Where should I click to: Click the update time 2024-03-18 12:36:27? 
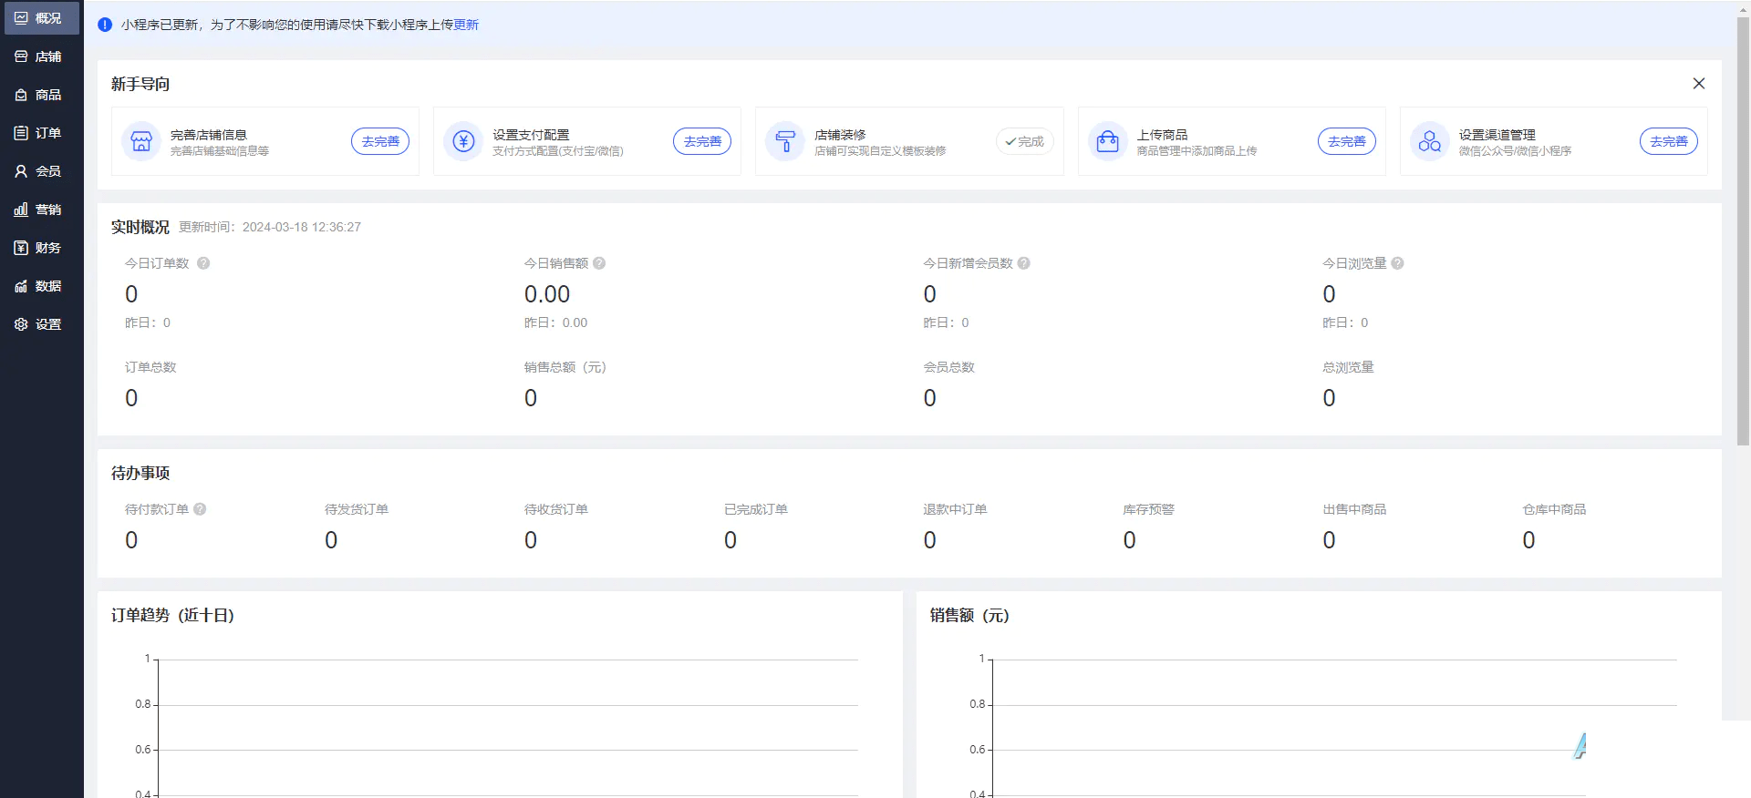click(302, 227)
